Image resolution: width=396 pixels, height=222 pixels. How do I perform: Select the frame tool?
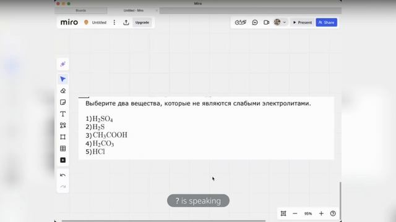tap(63, 137)
